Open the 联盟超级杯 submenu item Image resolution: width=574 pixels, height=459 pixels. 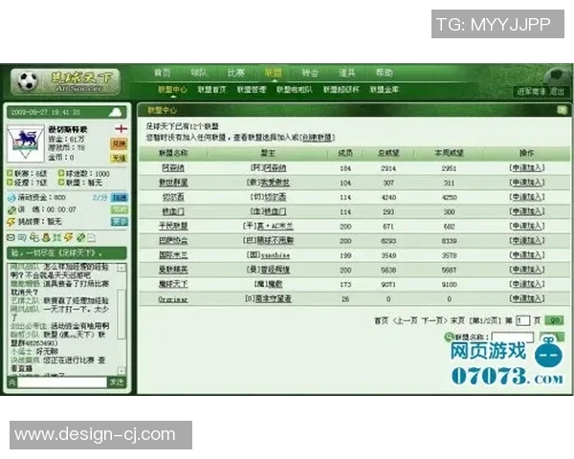point(341,89)
